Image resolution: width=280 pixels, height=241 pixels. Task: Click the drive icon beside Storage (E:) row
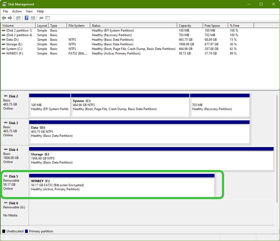point(4,44)
